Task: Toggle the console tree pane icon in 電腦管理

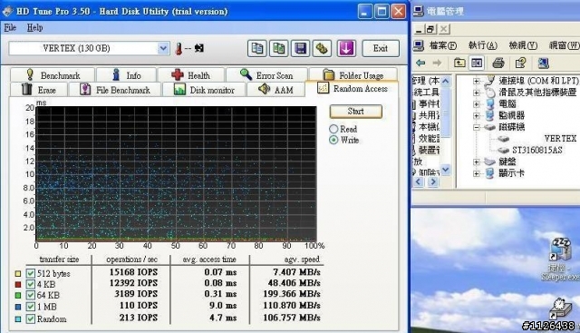Action: pyautogui.click(x=477, y=63)
